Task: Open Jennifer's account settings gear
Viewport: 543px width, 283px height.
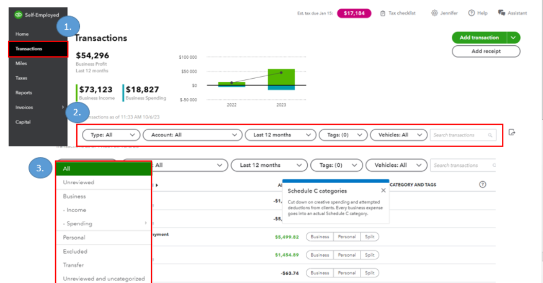Action: coord(434,13)
